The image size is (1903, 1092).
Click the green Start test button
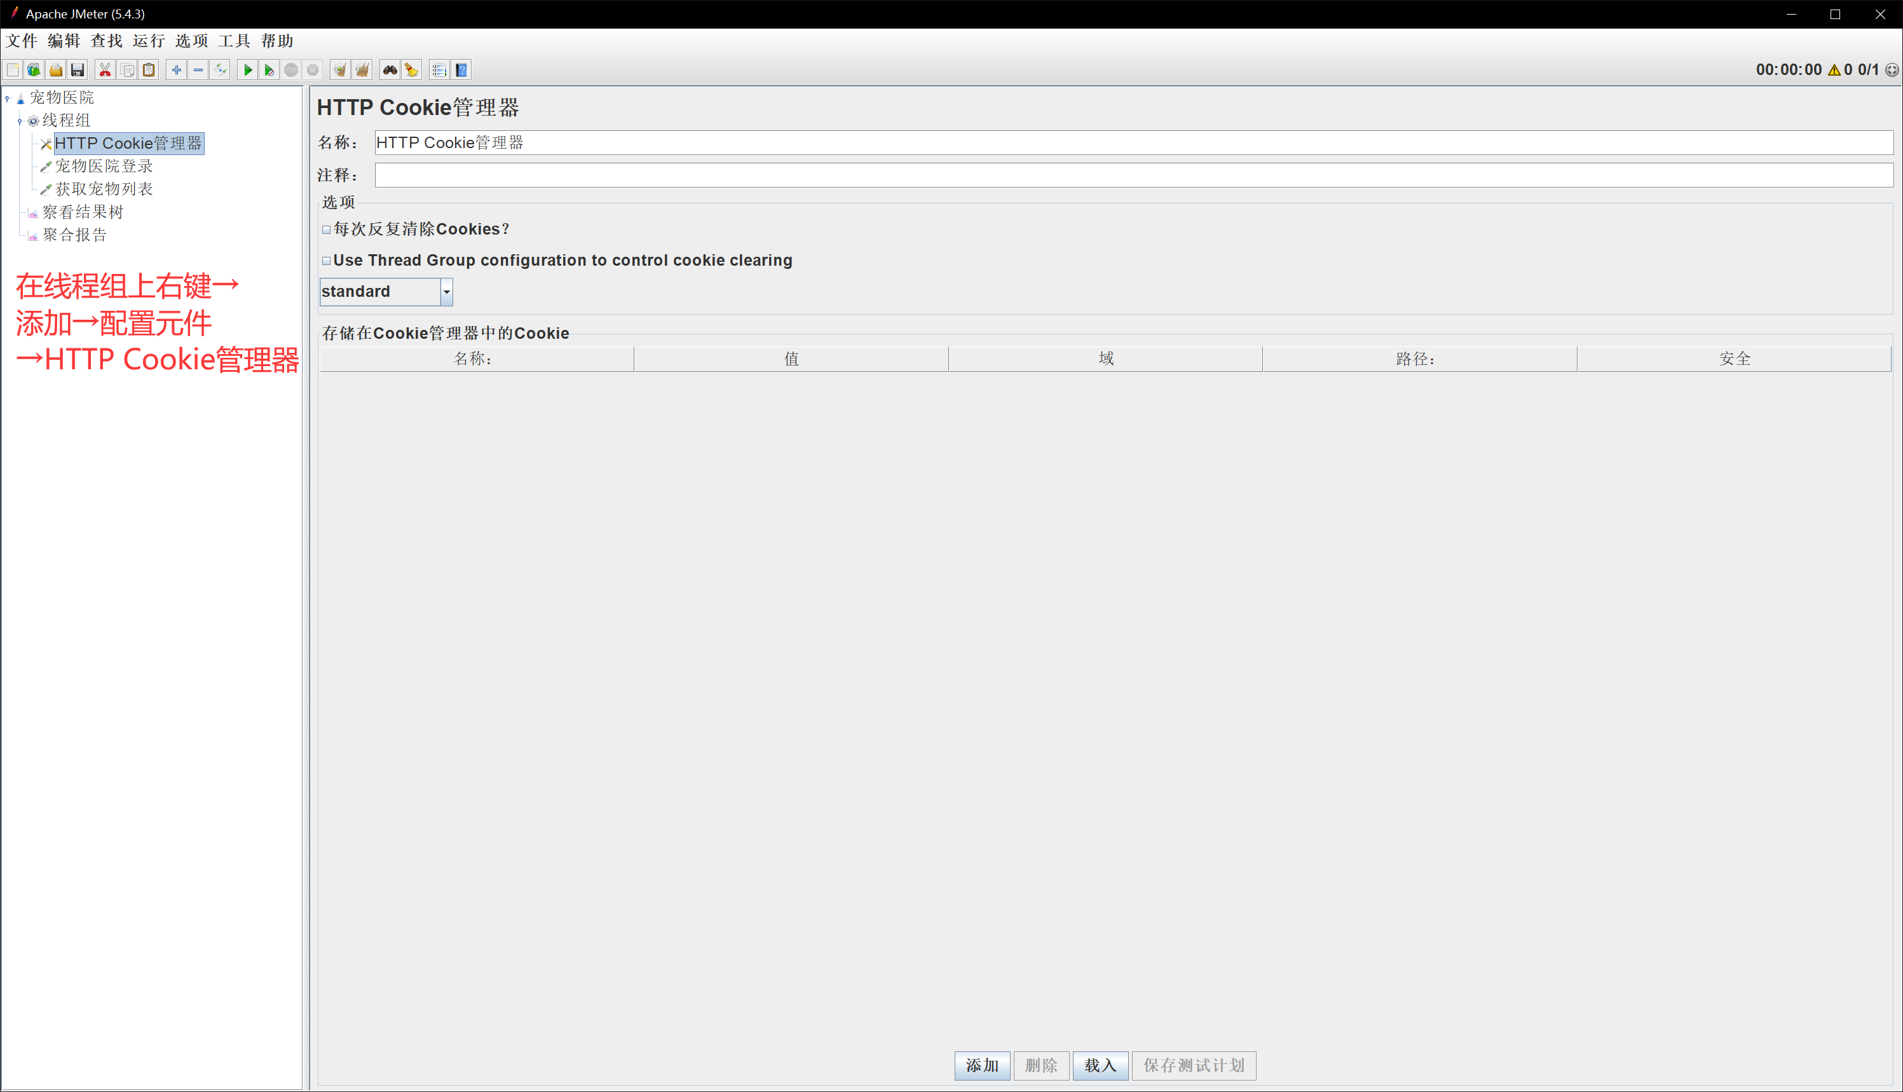(247, 70)
